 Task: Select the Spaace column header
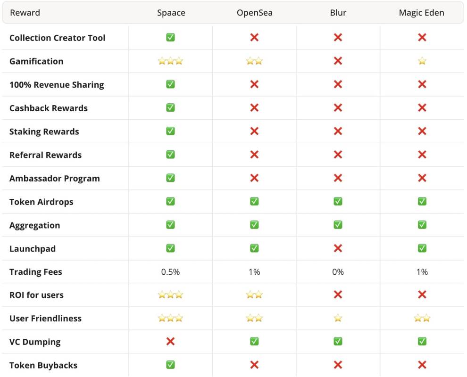click(171, 13)
